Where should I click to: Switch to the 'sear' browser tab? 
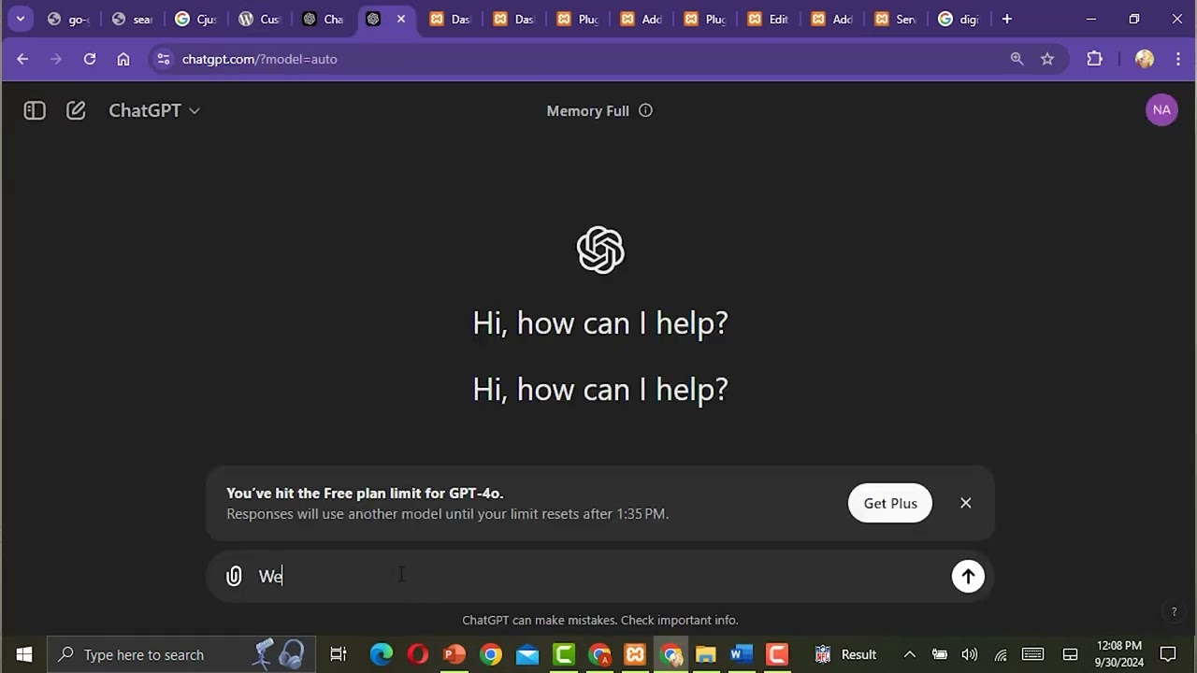131,19
